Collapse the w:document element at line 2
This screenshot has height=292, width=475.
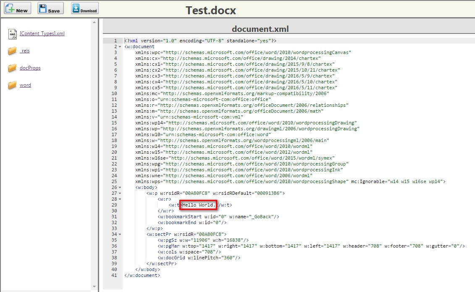pos(120,47)
